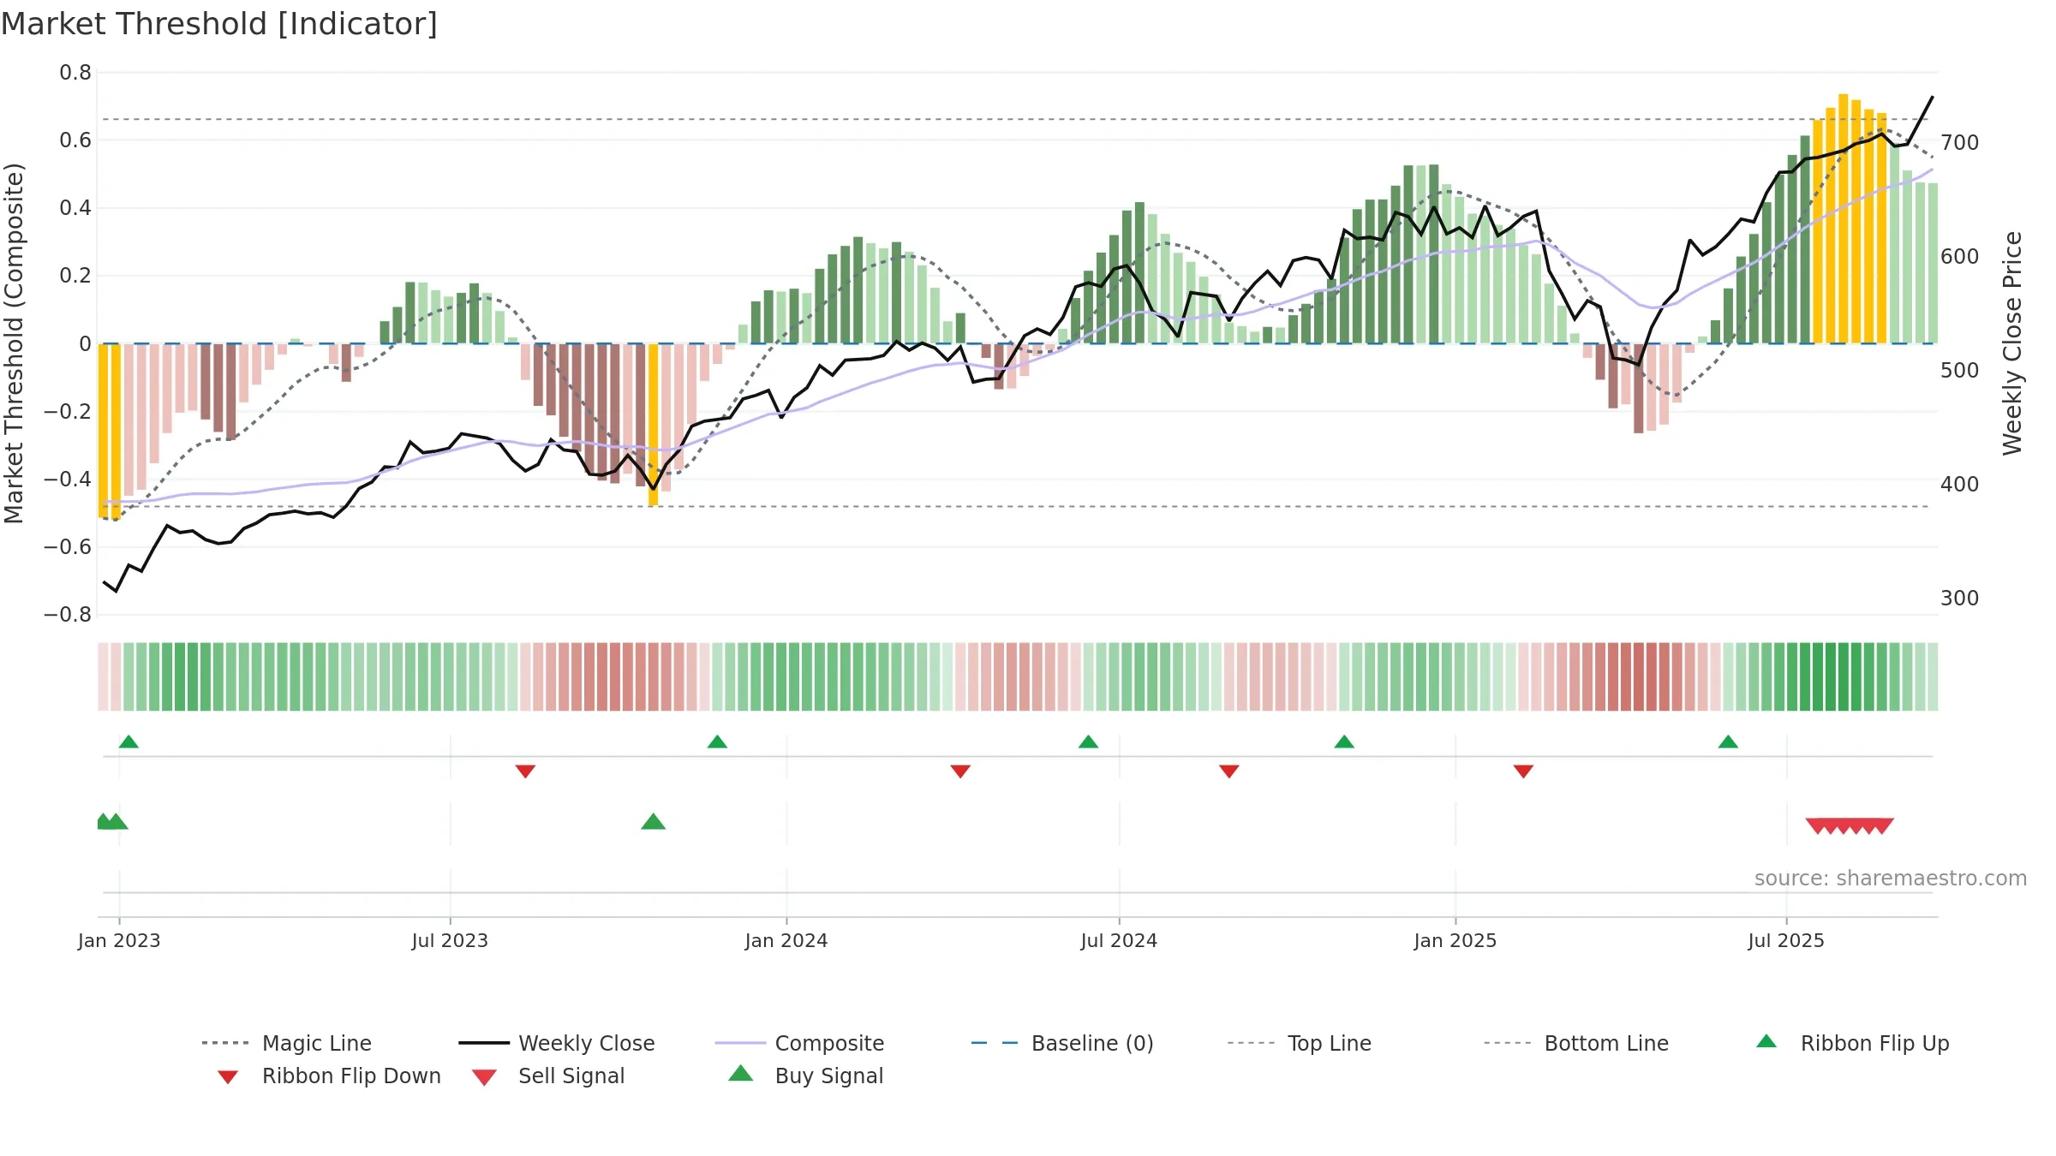Click the Jul 2025 x-axis label
Screen dimensions: 2056x1156
(x=1786, y=941)
